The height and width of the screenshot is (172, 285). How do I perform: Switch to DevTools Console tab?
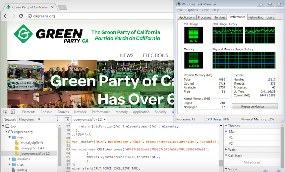click(46, 112)
